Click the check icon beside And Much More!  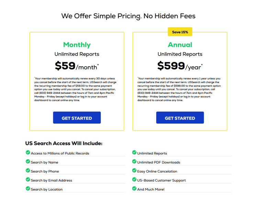pos(134,188)
